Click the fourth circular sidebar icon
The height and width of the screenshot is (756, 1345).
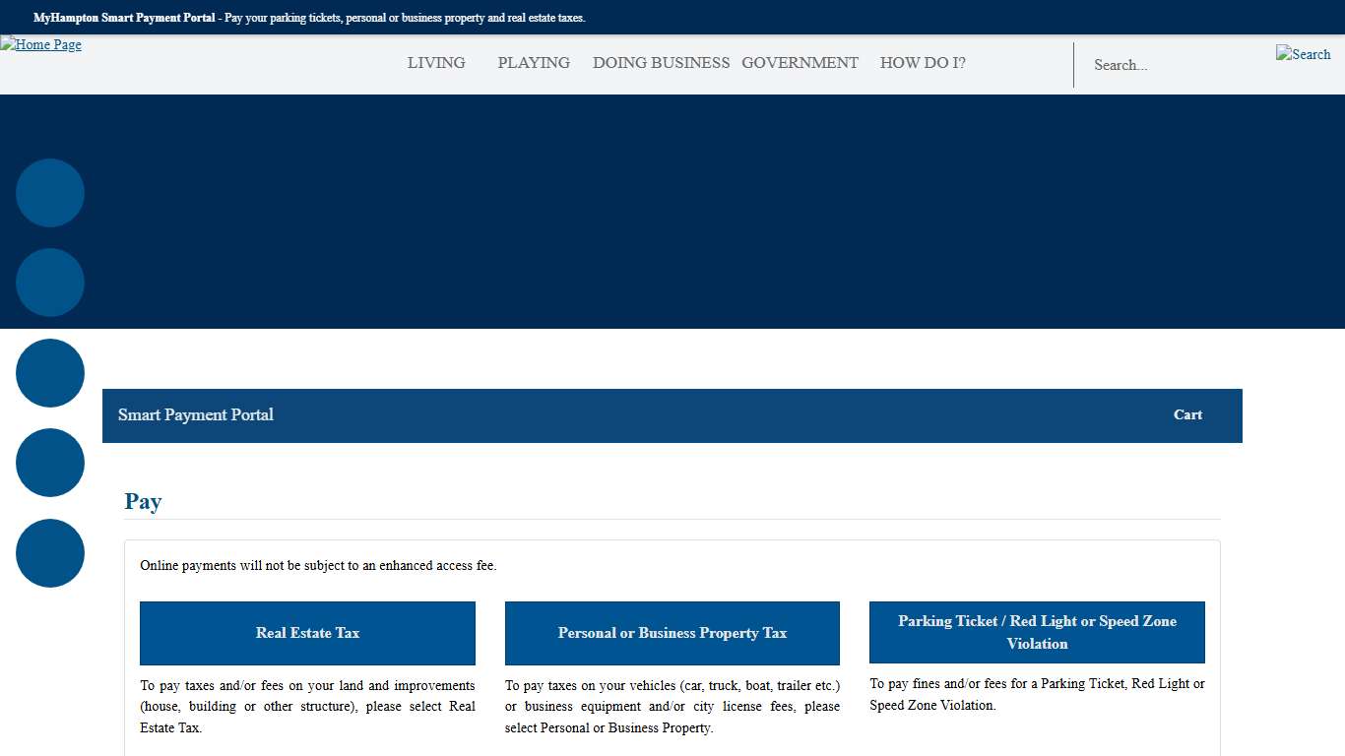pyautogui.click(x=50, y=463)
